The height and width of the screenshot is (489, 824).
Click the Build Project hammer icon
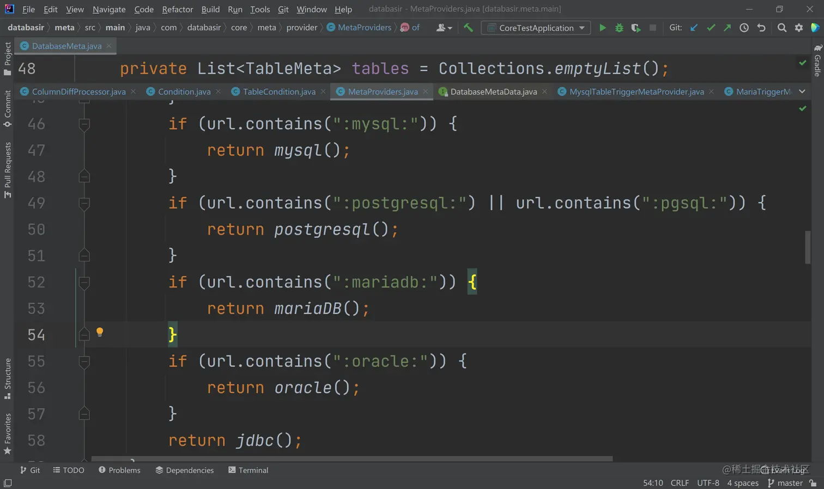pos(468,28)
